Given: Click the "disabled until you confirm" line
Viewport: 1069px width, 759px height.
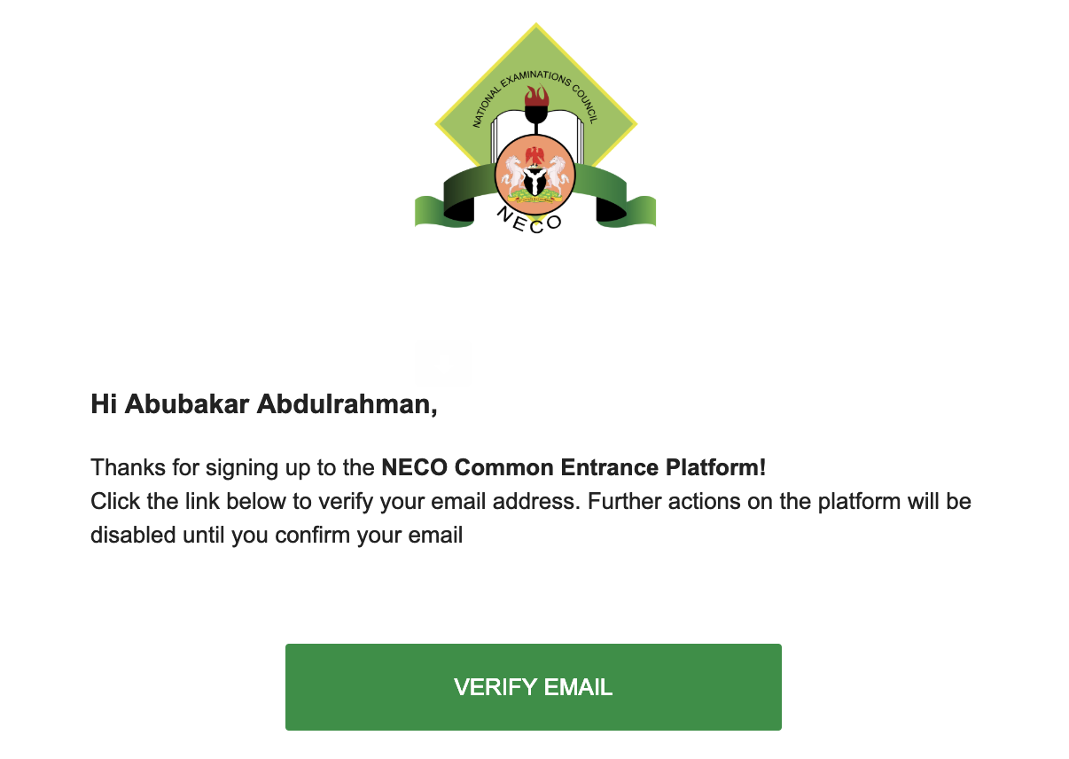Looking at the screenshot, I should coord(277,536).
